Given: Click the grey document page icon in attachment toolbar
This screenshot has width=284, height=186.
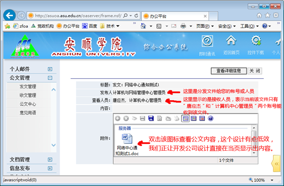Looking at the screenshot, I should (x=160, y=119).
